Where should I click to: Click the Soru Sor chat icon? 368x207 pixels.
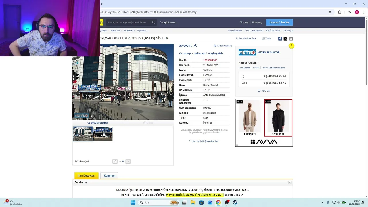(x=259, y=91)
